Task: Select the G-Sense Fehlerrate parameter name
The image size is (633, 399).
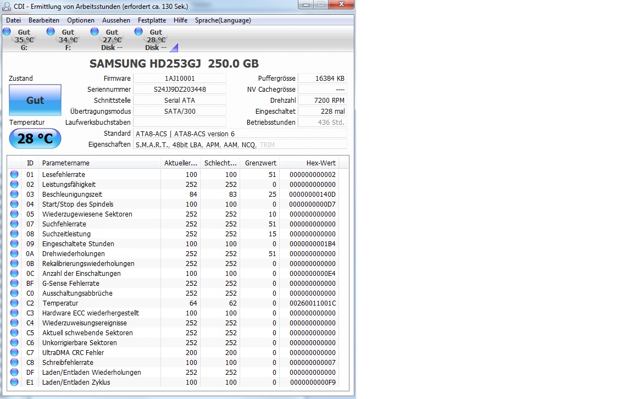Action: tap(71, 283)
